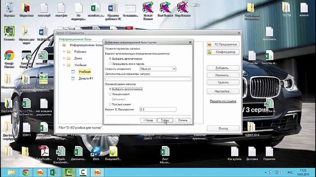This screenshot has height=177, width=316.
Task: Open the Как купить desktop file
Action: click(x=235, y=153)
